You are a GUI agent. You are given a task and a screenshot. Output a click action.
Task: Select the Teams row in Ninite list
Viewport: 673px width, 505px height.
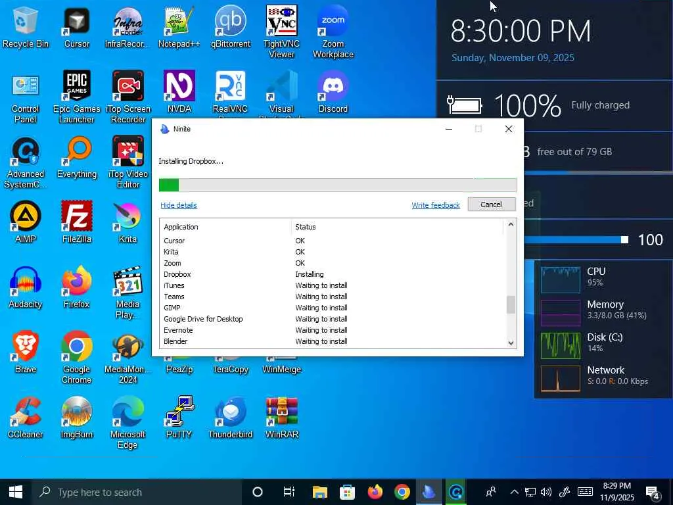(333, 297)
